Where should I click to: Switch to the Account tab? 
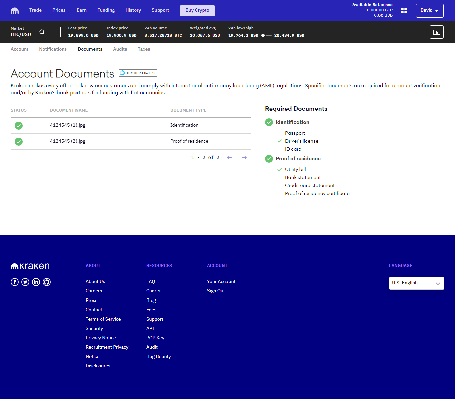click(x=19, y=49)
